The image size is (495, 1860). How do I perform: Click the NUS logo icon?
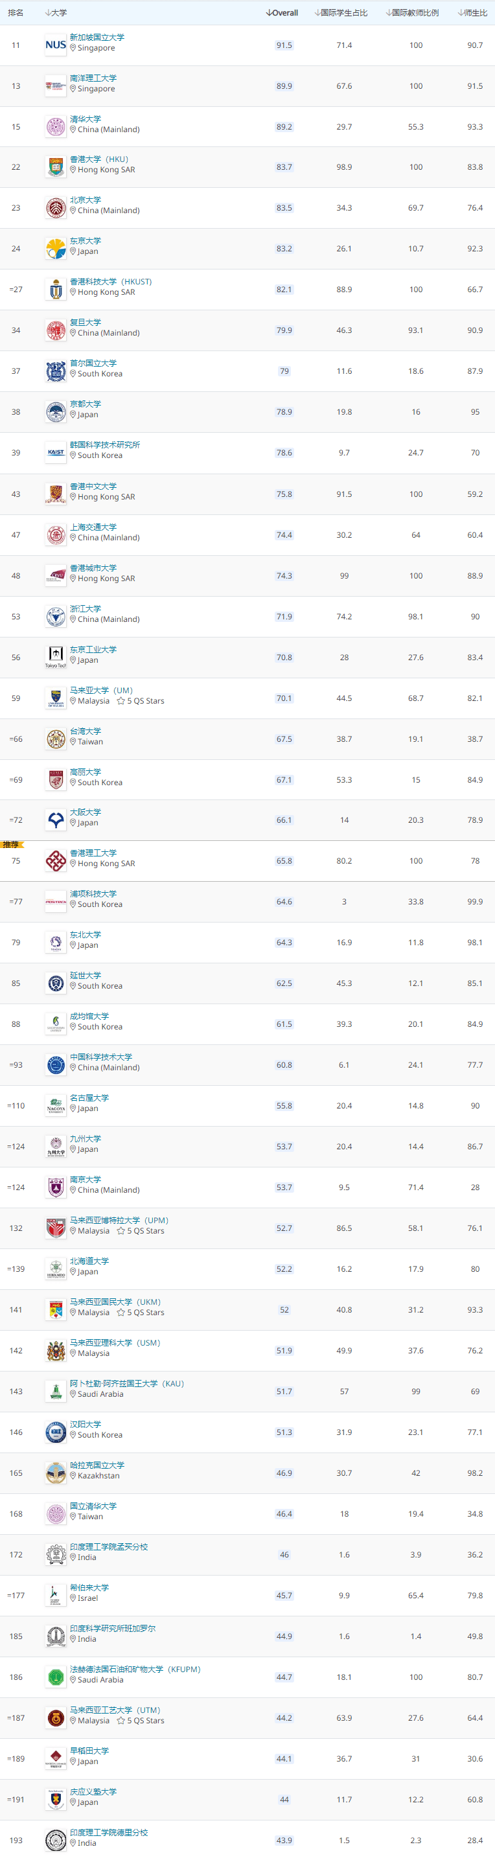(56, 45)
